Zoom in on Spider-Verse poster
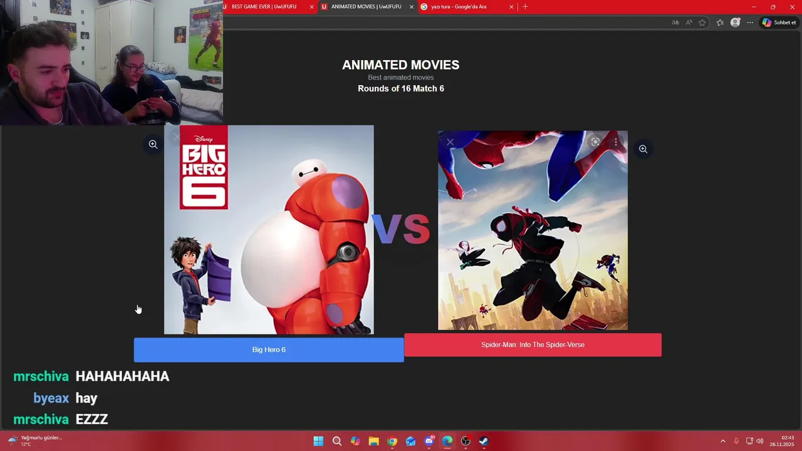 643,149
